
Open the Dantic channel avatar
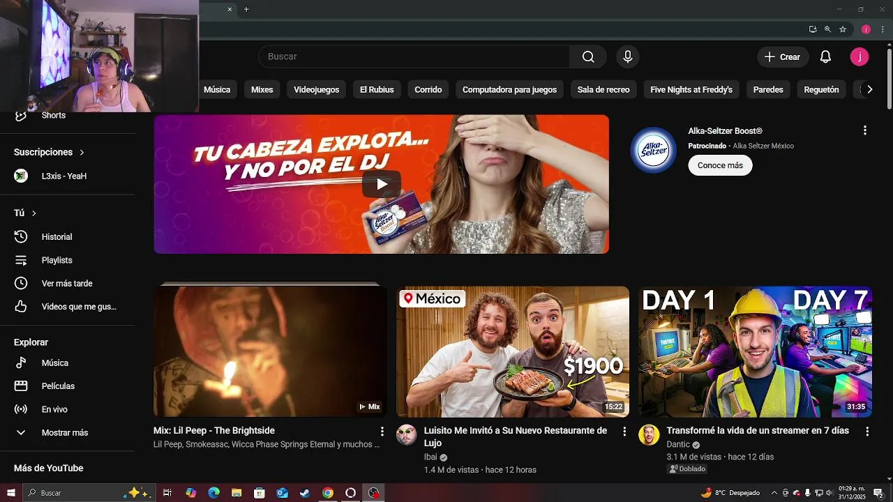649,435
